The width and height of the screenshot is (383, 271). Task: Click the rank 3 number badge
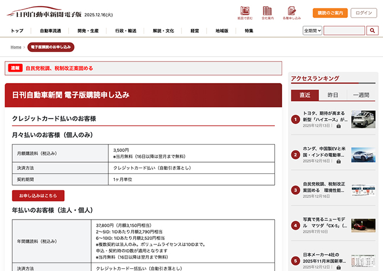296,190
